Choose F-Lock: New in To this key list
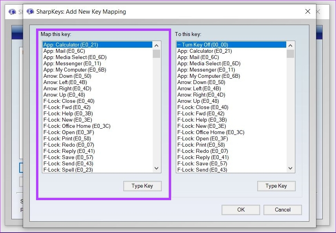Image resolution: width=336 pixels, height=233 pixels. tap(231, 126)
